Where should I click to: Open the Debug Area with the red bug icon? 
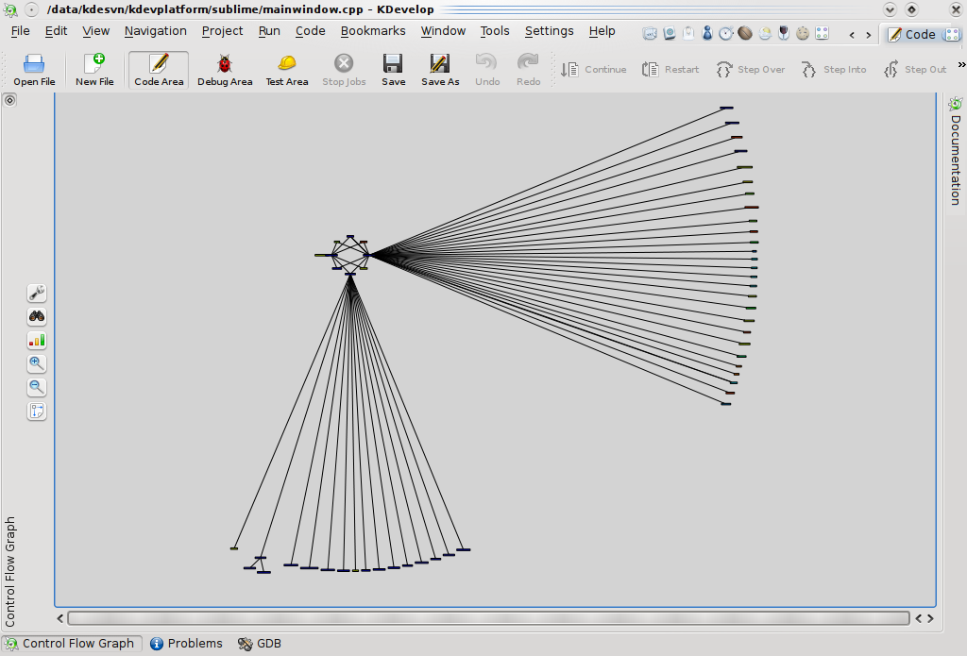[225, 69]
